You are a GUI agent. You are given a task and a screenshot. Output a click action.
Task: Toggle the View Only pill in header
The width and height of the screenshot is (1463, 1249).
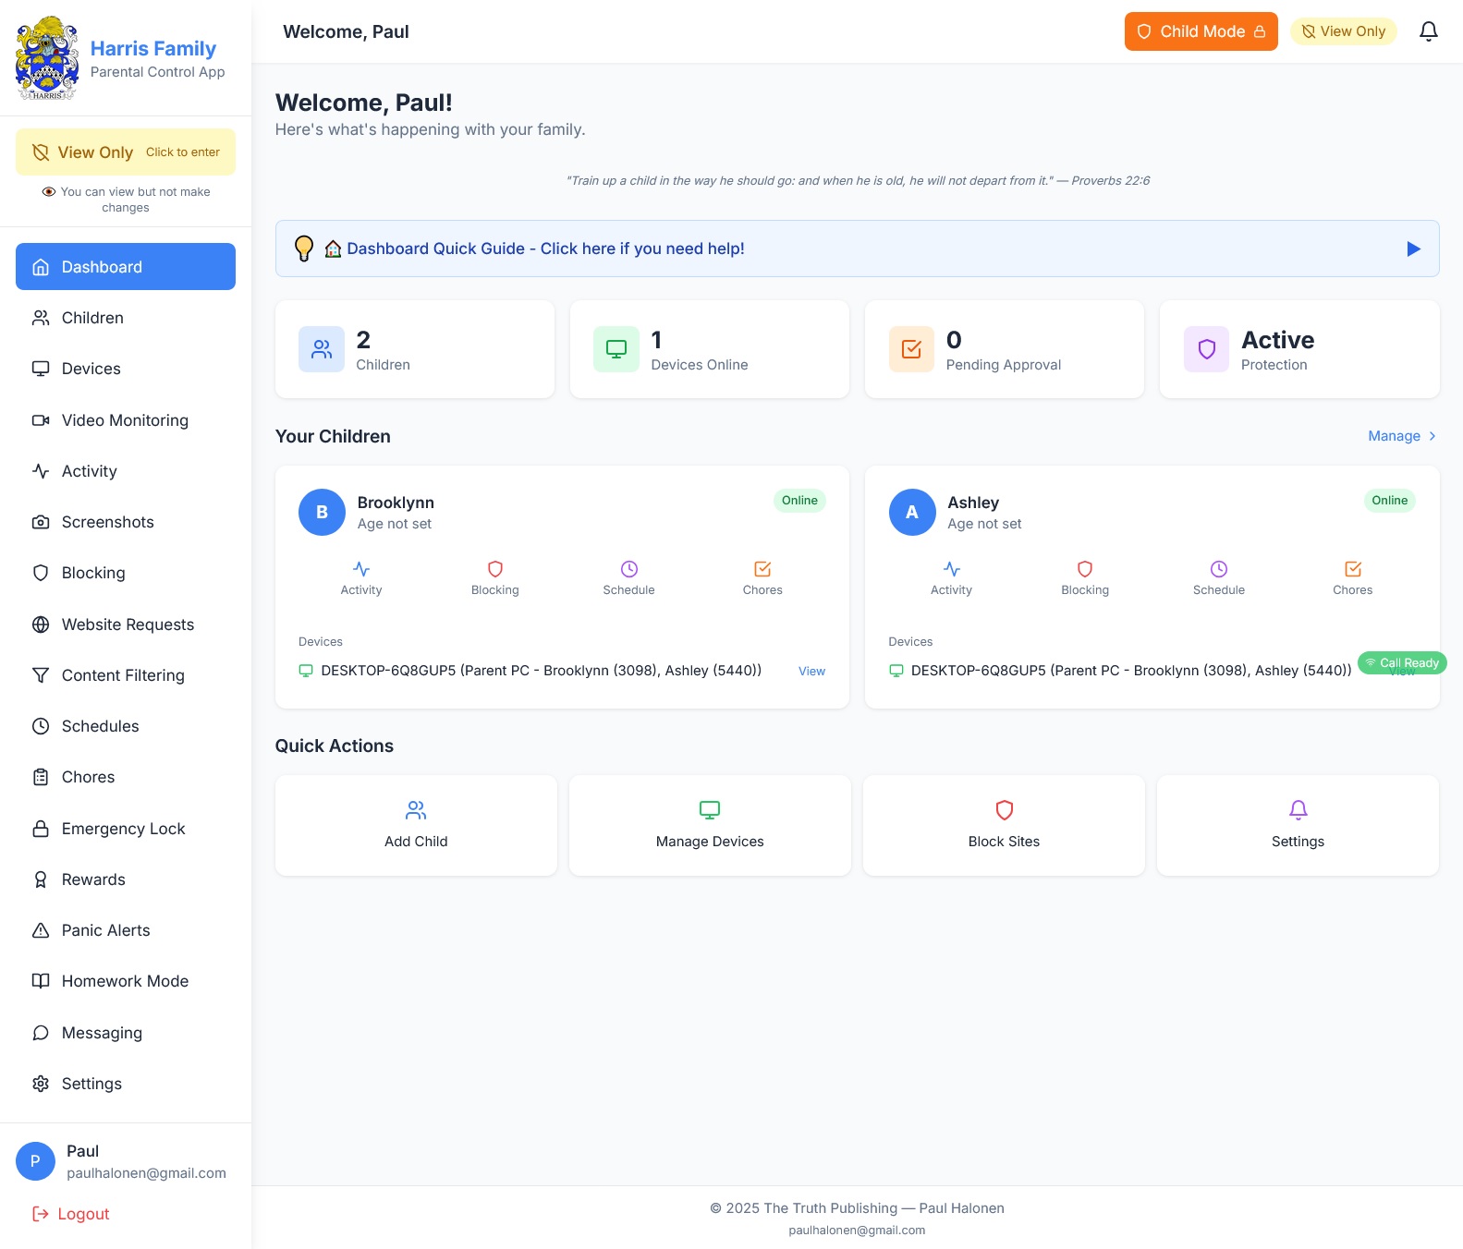[x=1343, y=31]
